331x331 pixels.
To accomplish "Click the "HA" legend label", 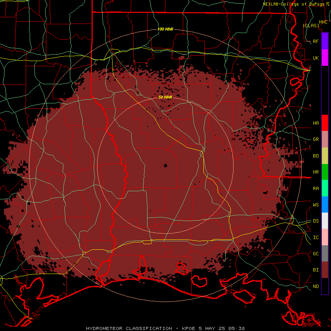I will [x=316, y=123].
